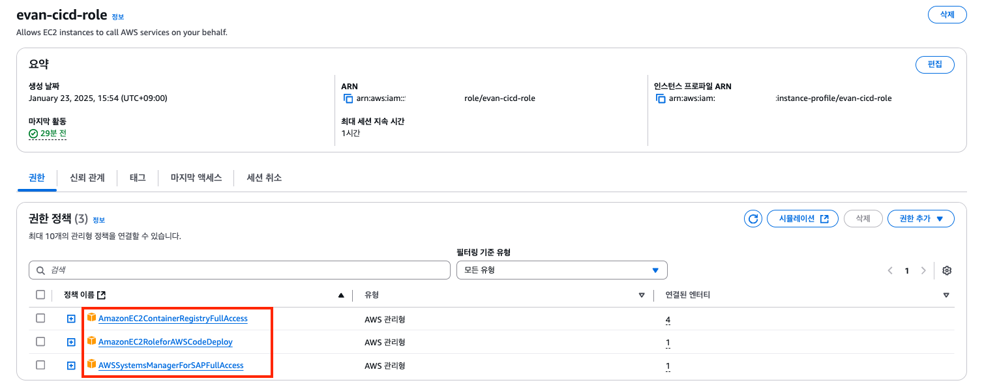Switch to the 권한 tab
The width and height of the screenshot is (984, 387).
[x=37, y=177]
